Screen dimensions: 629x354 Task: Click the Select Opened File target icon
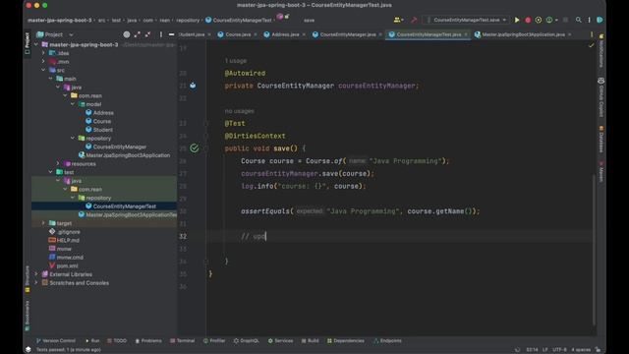pos(127,34)
